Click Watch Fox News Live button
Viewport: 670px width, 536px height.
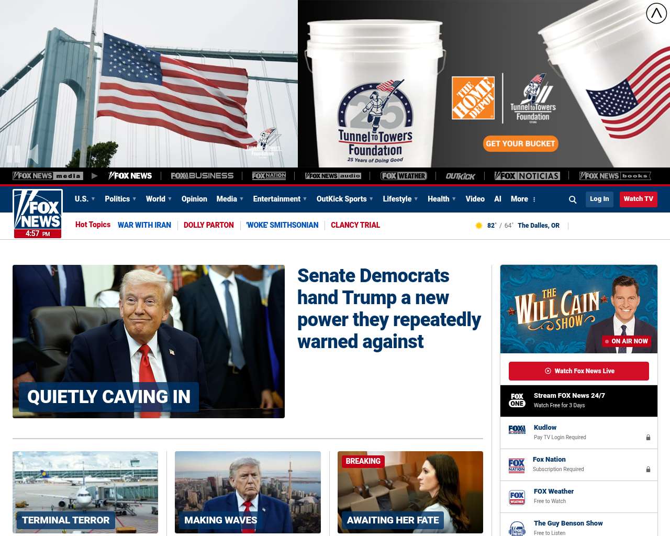[x=579, y=371]
